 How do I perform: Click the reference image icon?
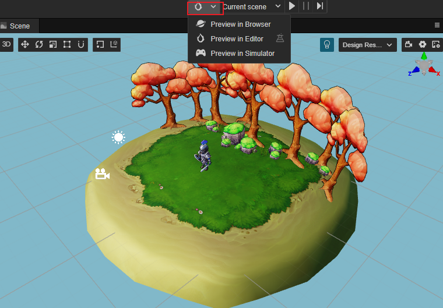click(x=436, y=44)
